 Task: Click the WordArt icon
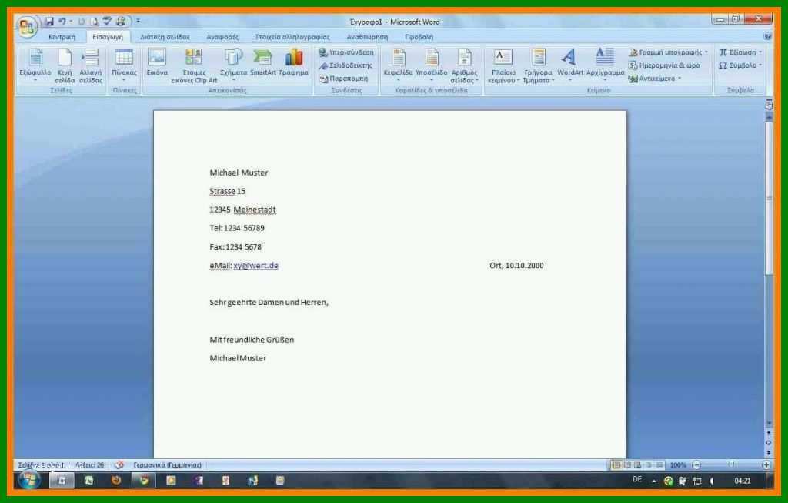(x=570, y=64)
